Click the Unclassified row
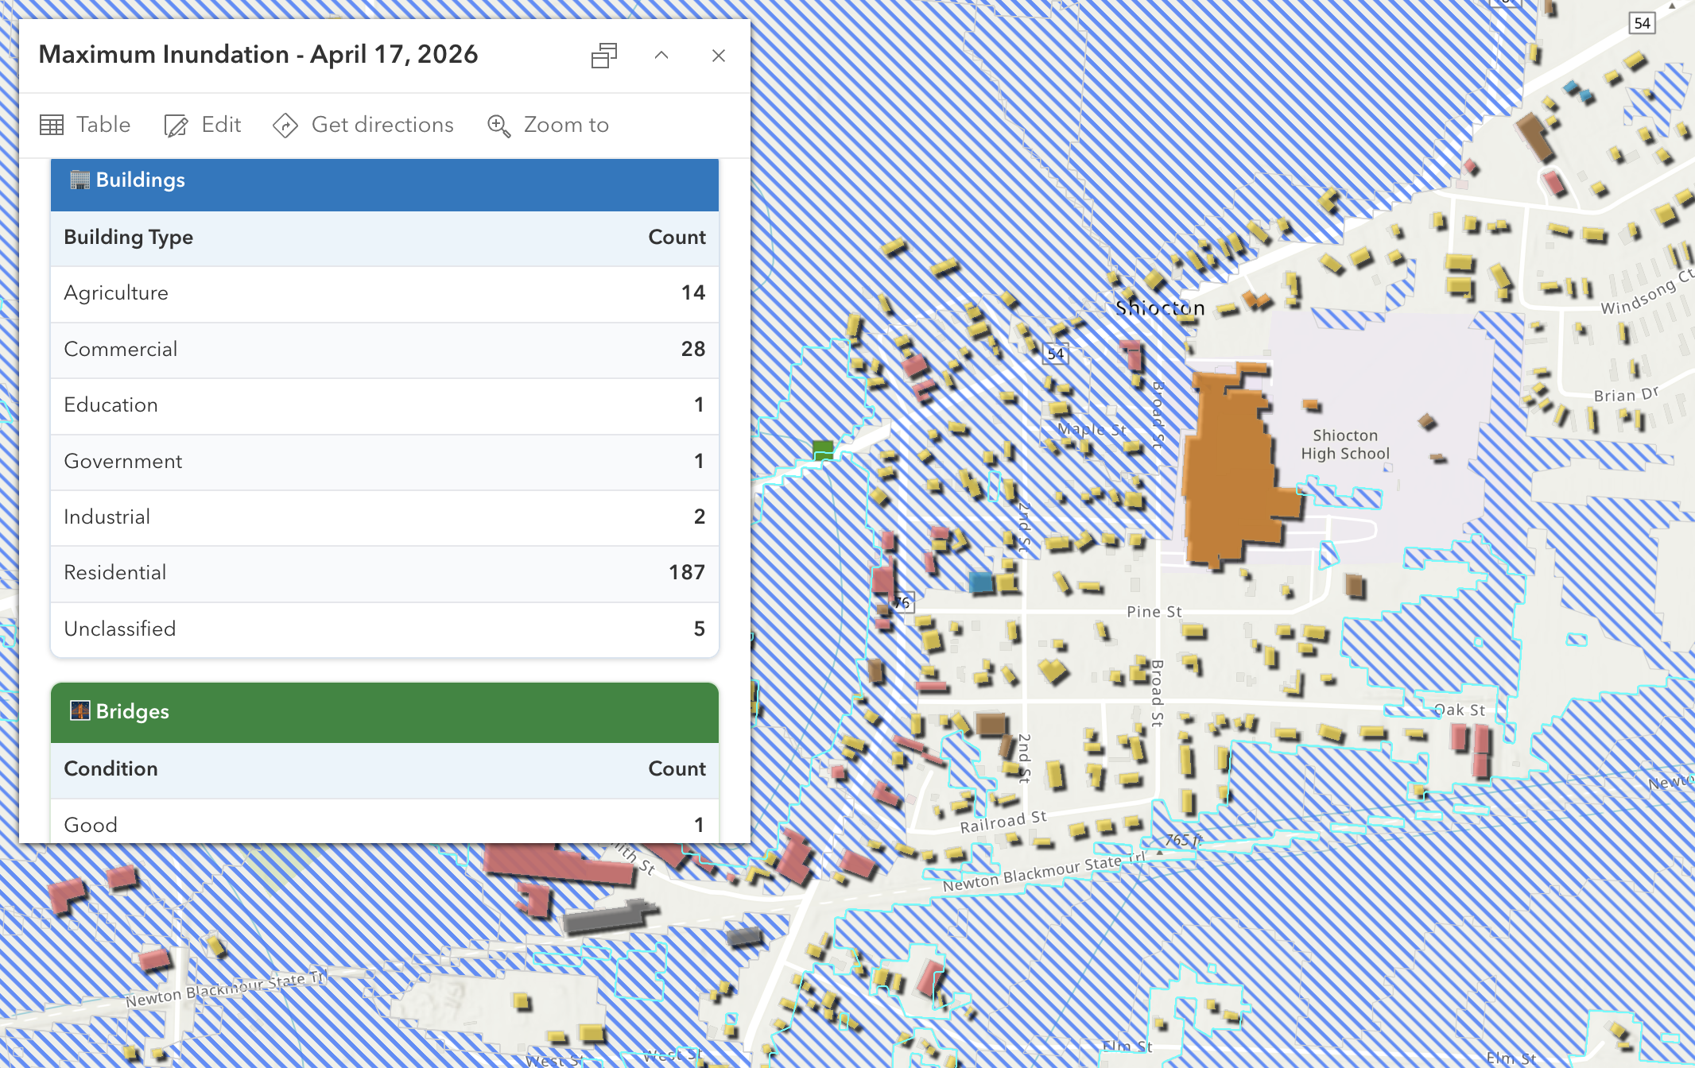The image size is (1695, 1068). click(385, 629)
